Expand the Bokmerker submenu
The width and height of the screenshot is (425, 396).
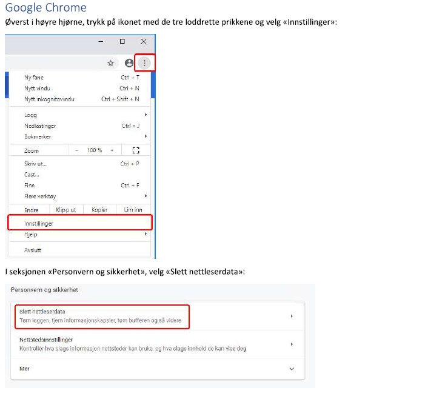79,136
